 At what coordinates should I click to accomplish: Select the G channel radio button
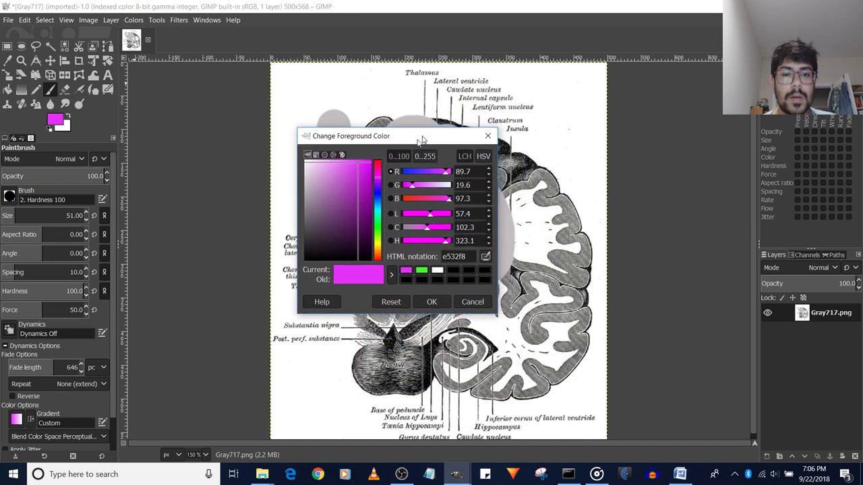(390, 185)
